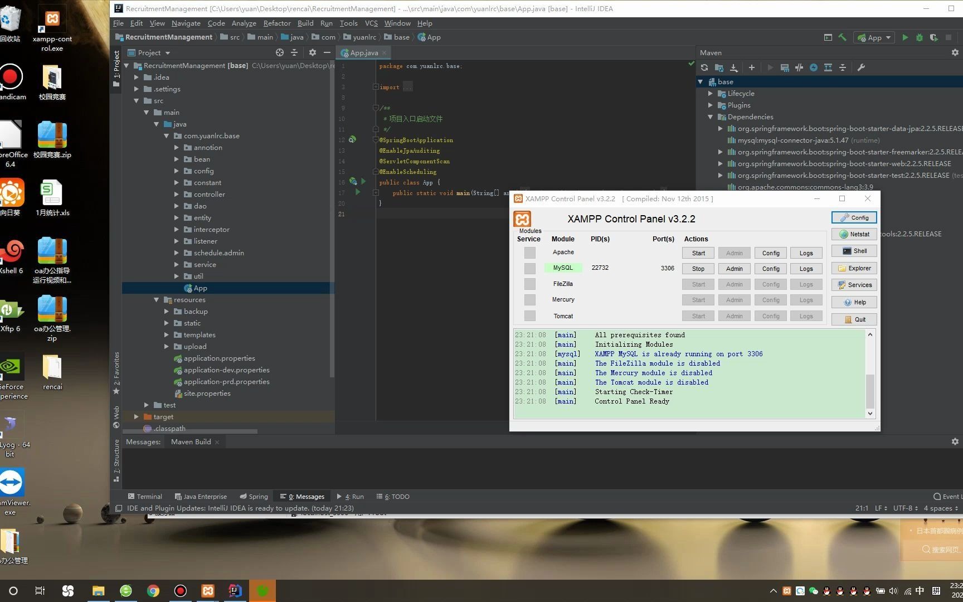Open the Project view mode dropdown
The image size is (963, 602).
click(x=149, y=52)
